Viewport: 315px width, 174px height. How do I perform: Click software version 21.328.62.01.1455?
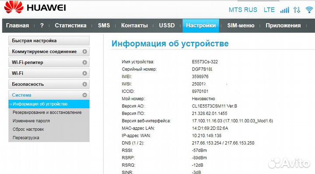[x=210, y=113]
